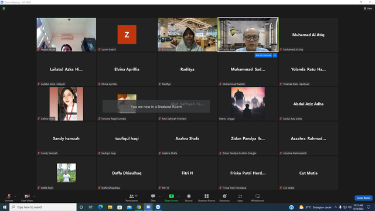The image size is (375, 211).
Task: Open the View layout menu
Action: [x=368, y=8]
